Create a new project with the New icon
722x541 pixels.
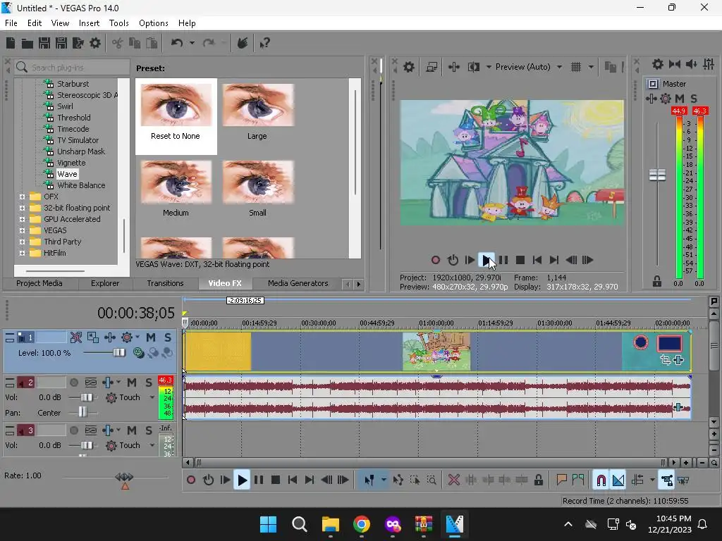pos(11,43)
